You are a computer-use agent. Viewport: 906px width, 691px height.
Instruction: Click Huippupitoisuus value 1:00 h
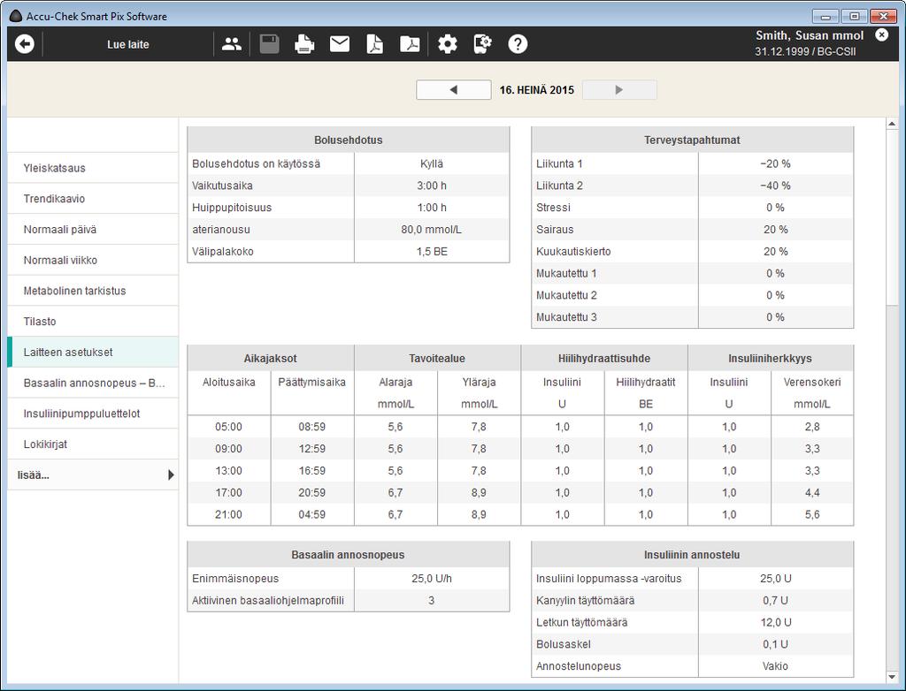pos(432,208)
